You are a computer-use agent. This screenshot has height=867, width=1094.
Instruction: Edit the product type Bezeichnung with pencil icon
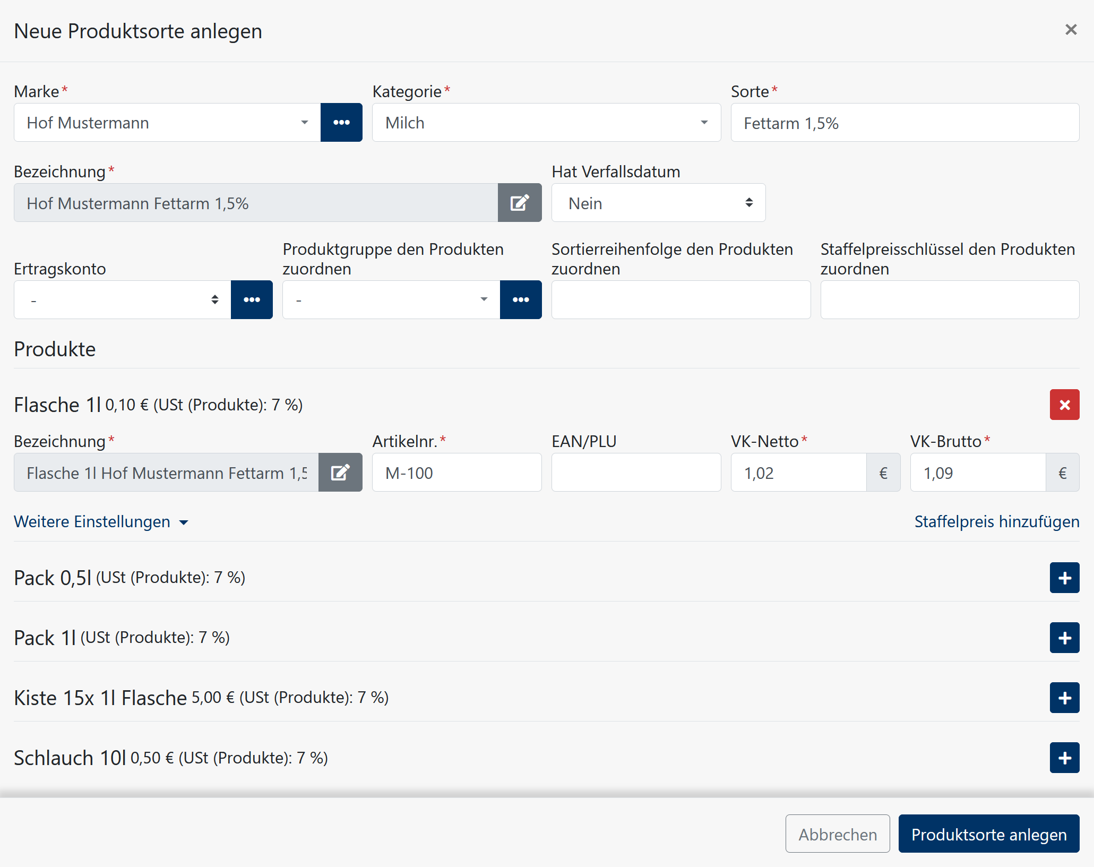(520, 203)
